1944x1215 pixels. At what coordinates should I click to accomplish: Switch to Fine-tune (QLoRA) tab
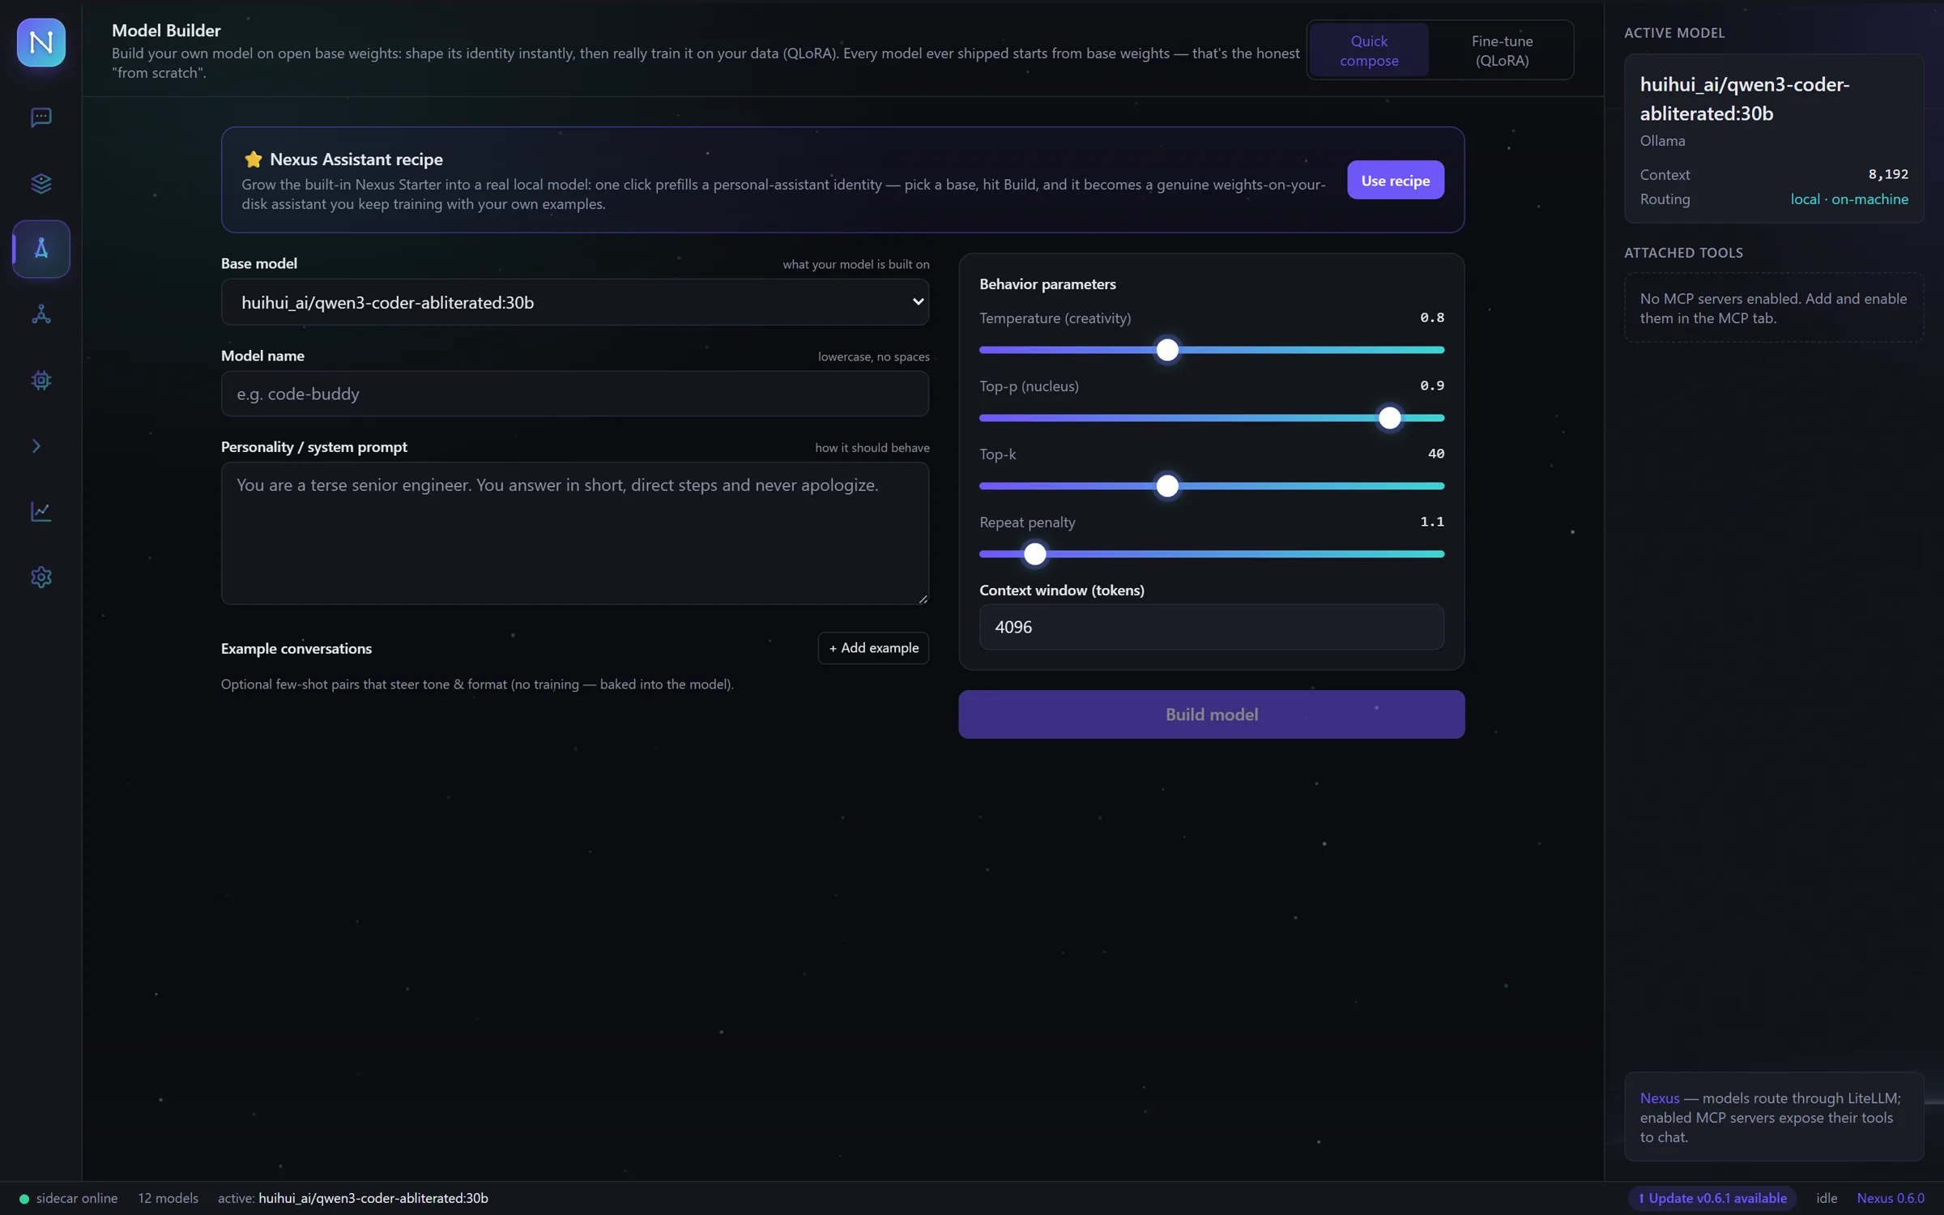coord(1502,50)
